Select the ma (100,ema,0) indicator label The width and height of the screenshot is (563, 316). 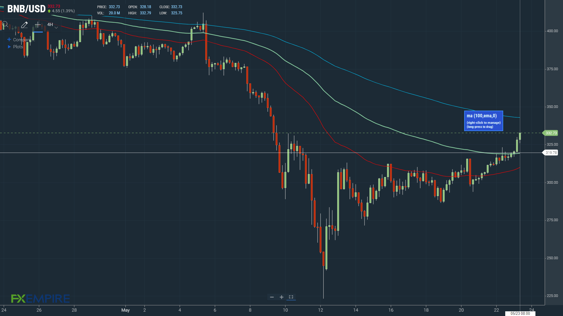coord(484,121)
